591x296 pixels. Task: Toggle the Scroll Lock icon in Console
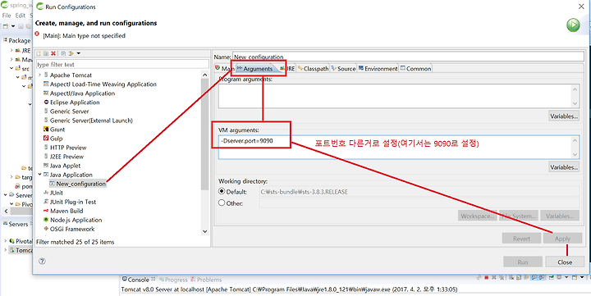click(519, 277)
